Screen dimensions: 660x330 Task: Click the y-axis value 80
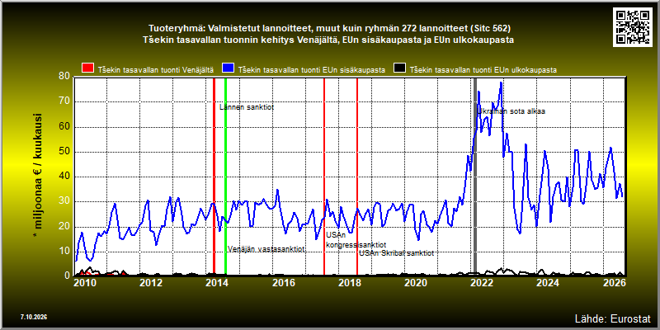[x=64, y=77]
